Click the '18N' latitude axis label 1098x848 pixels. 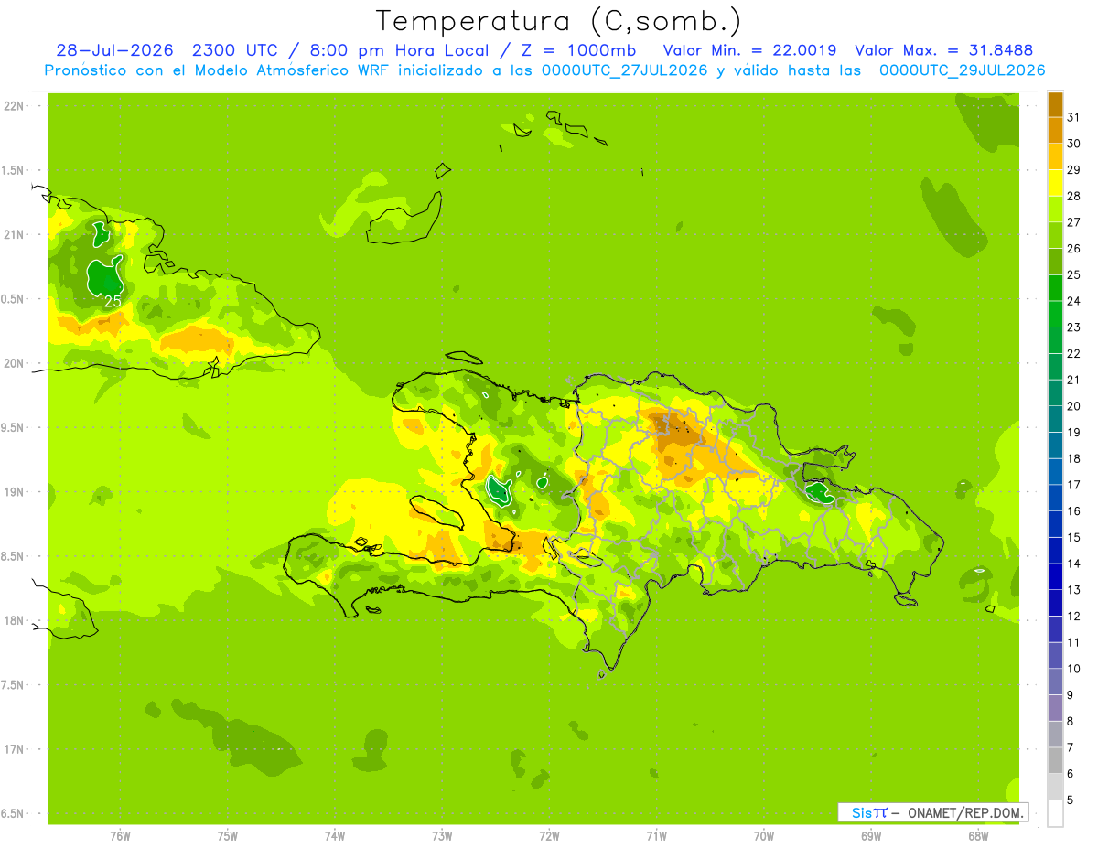[x=14, y=620]
